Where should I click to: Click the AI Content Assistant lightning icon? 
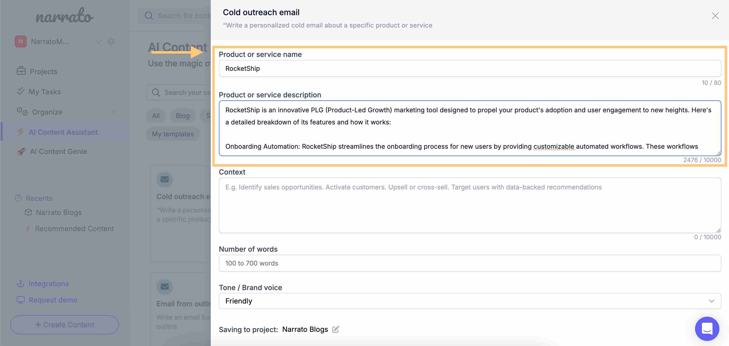pyautogui.click(x=20, y=132)
